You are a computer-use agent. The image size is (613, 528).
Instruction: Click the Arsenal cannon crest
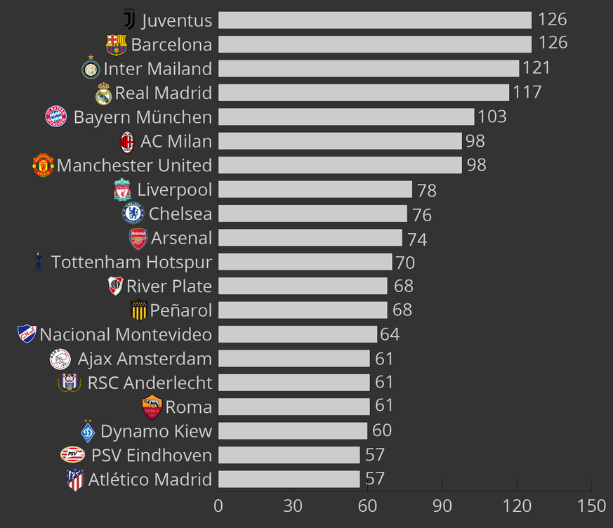(138, 238)
